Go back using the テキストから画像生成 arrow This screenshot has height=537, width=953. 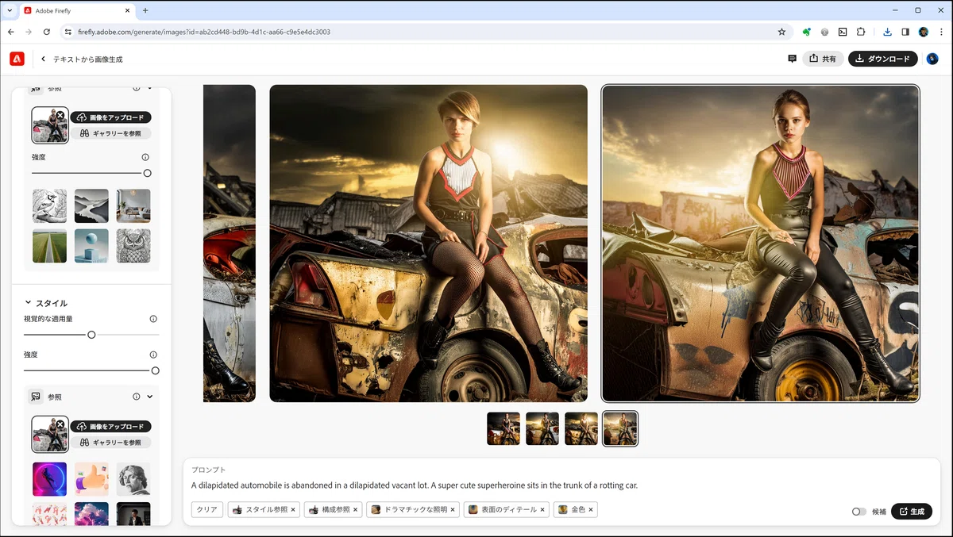point(44,59)
